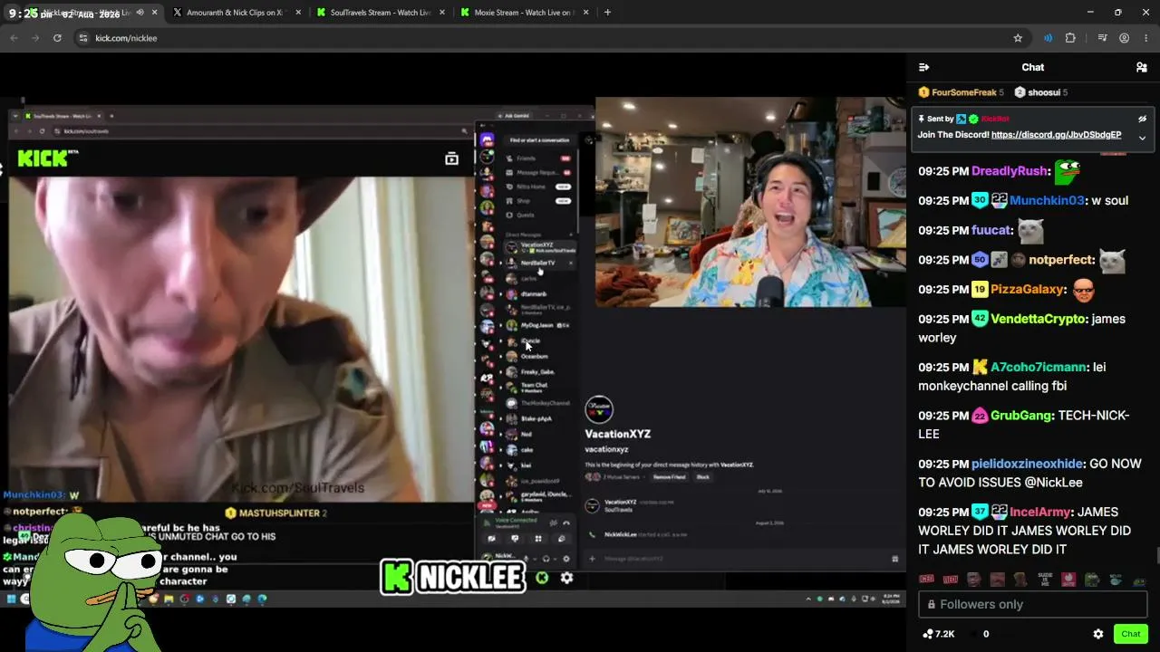
Task: Open the chat users list icon
Action: (x=1141, y=67)
